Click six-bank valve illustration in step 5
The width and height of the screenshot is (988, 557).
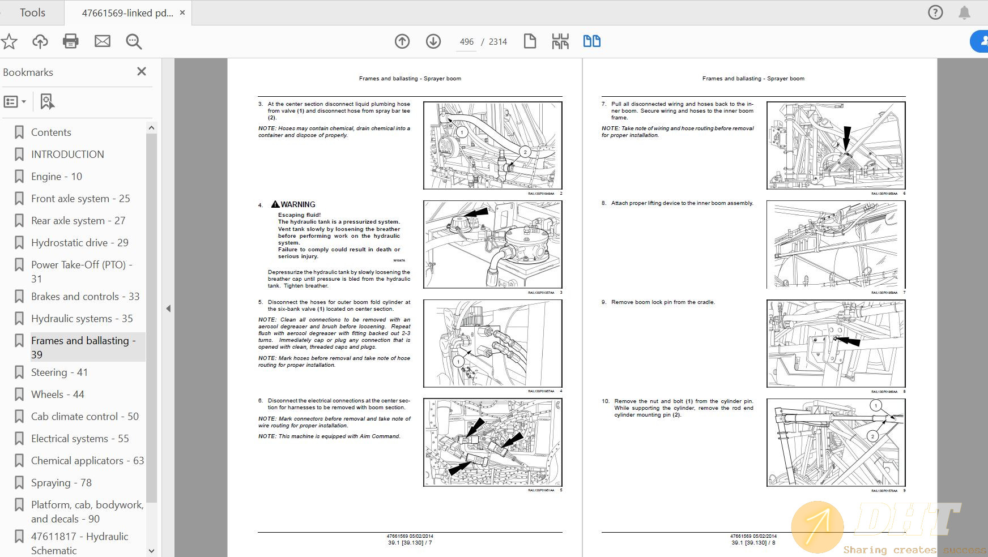point(493,344)
